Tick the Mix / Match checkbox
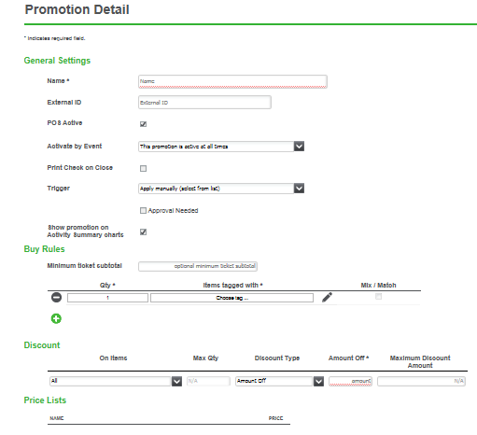 point(378,296)
